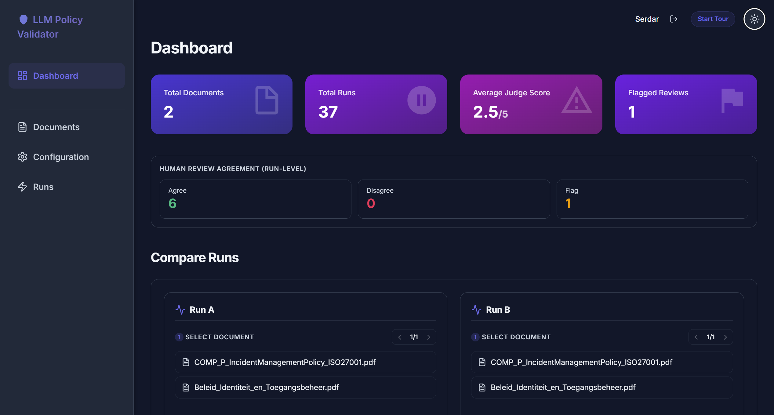Click the shield logo icon
This screenshot has width=774, height=415.
pos(24,20)
